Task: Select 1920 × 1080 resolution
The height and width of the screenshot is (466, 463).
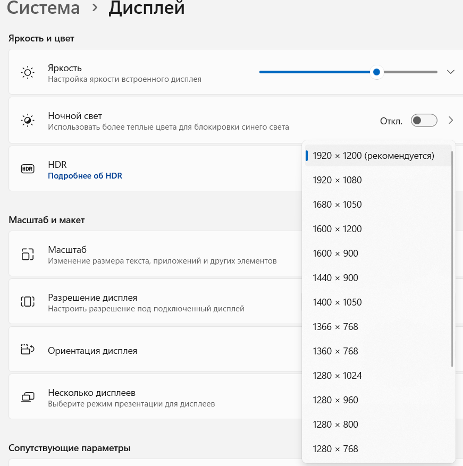Action: (x=337, y=180)
